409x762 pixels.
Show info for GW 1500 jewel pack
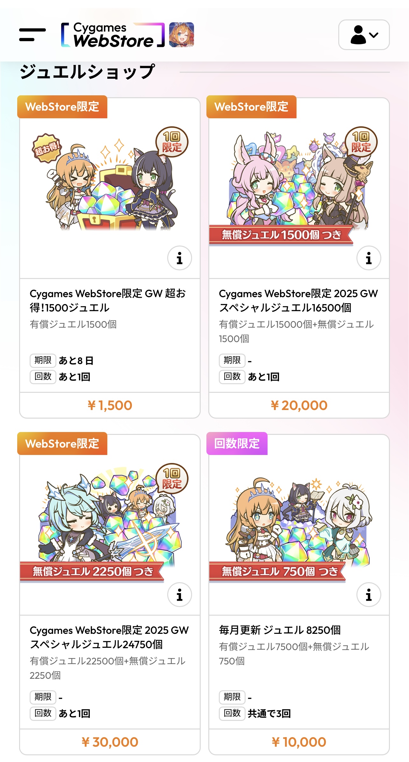point(180,258)
